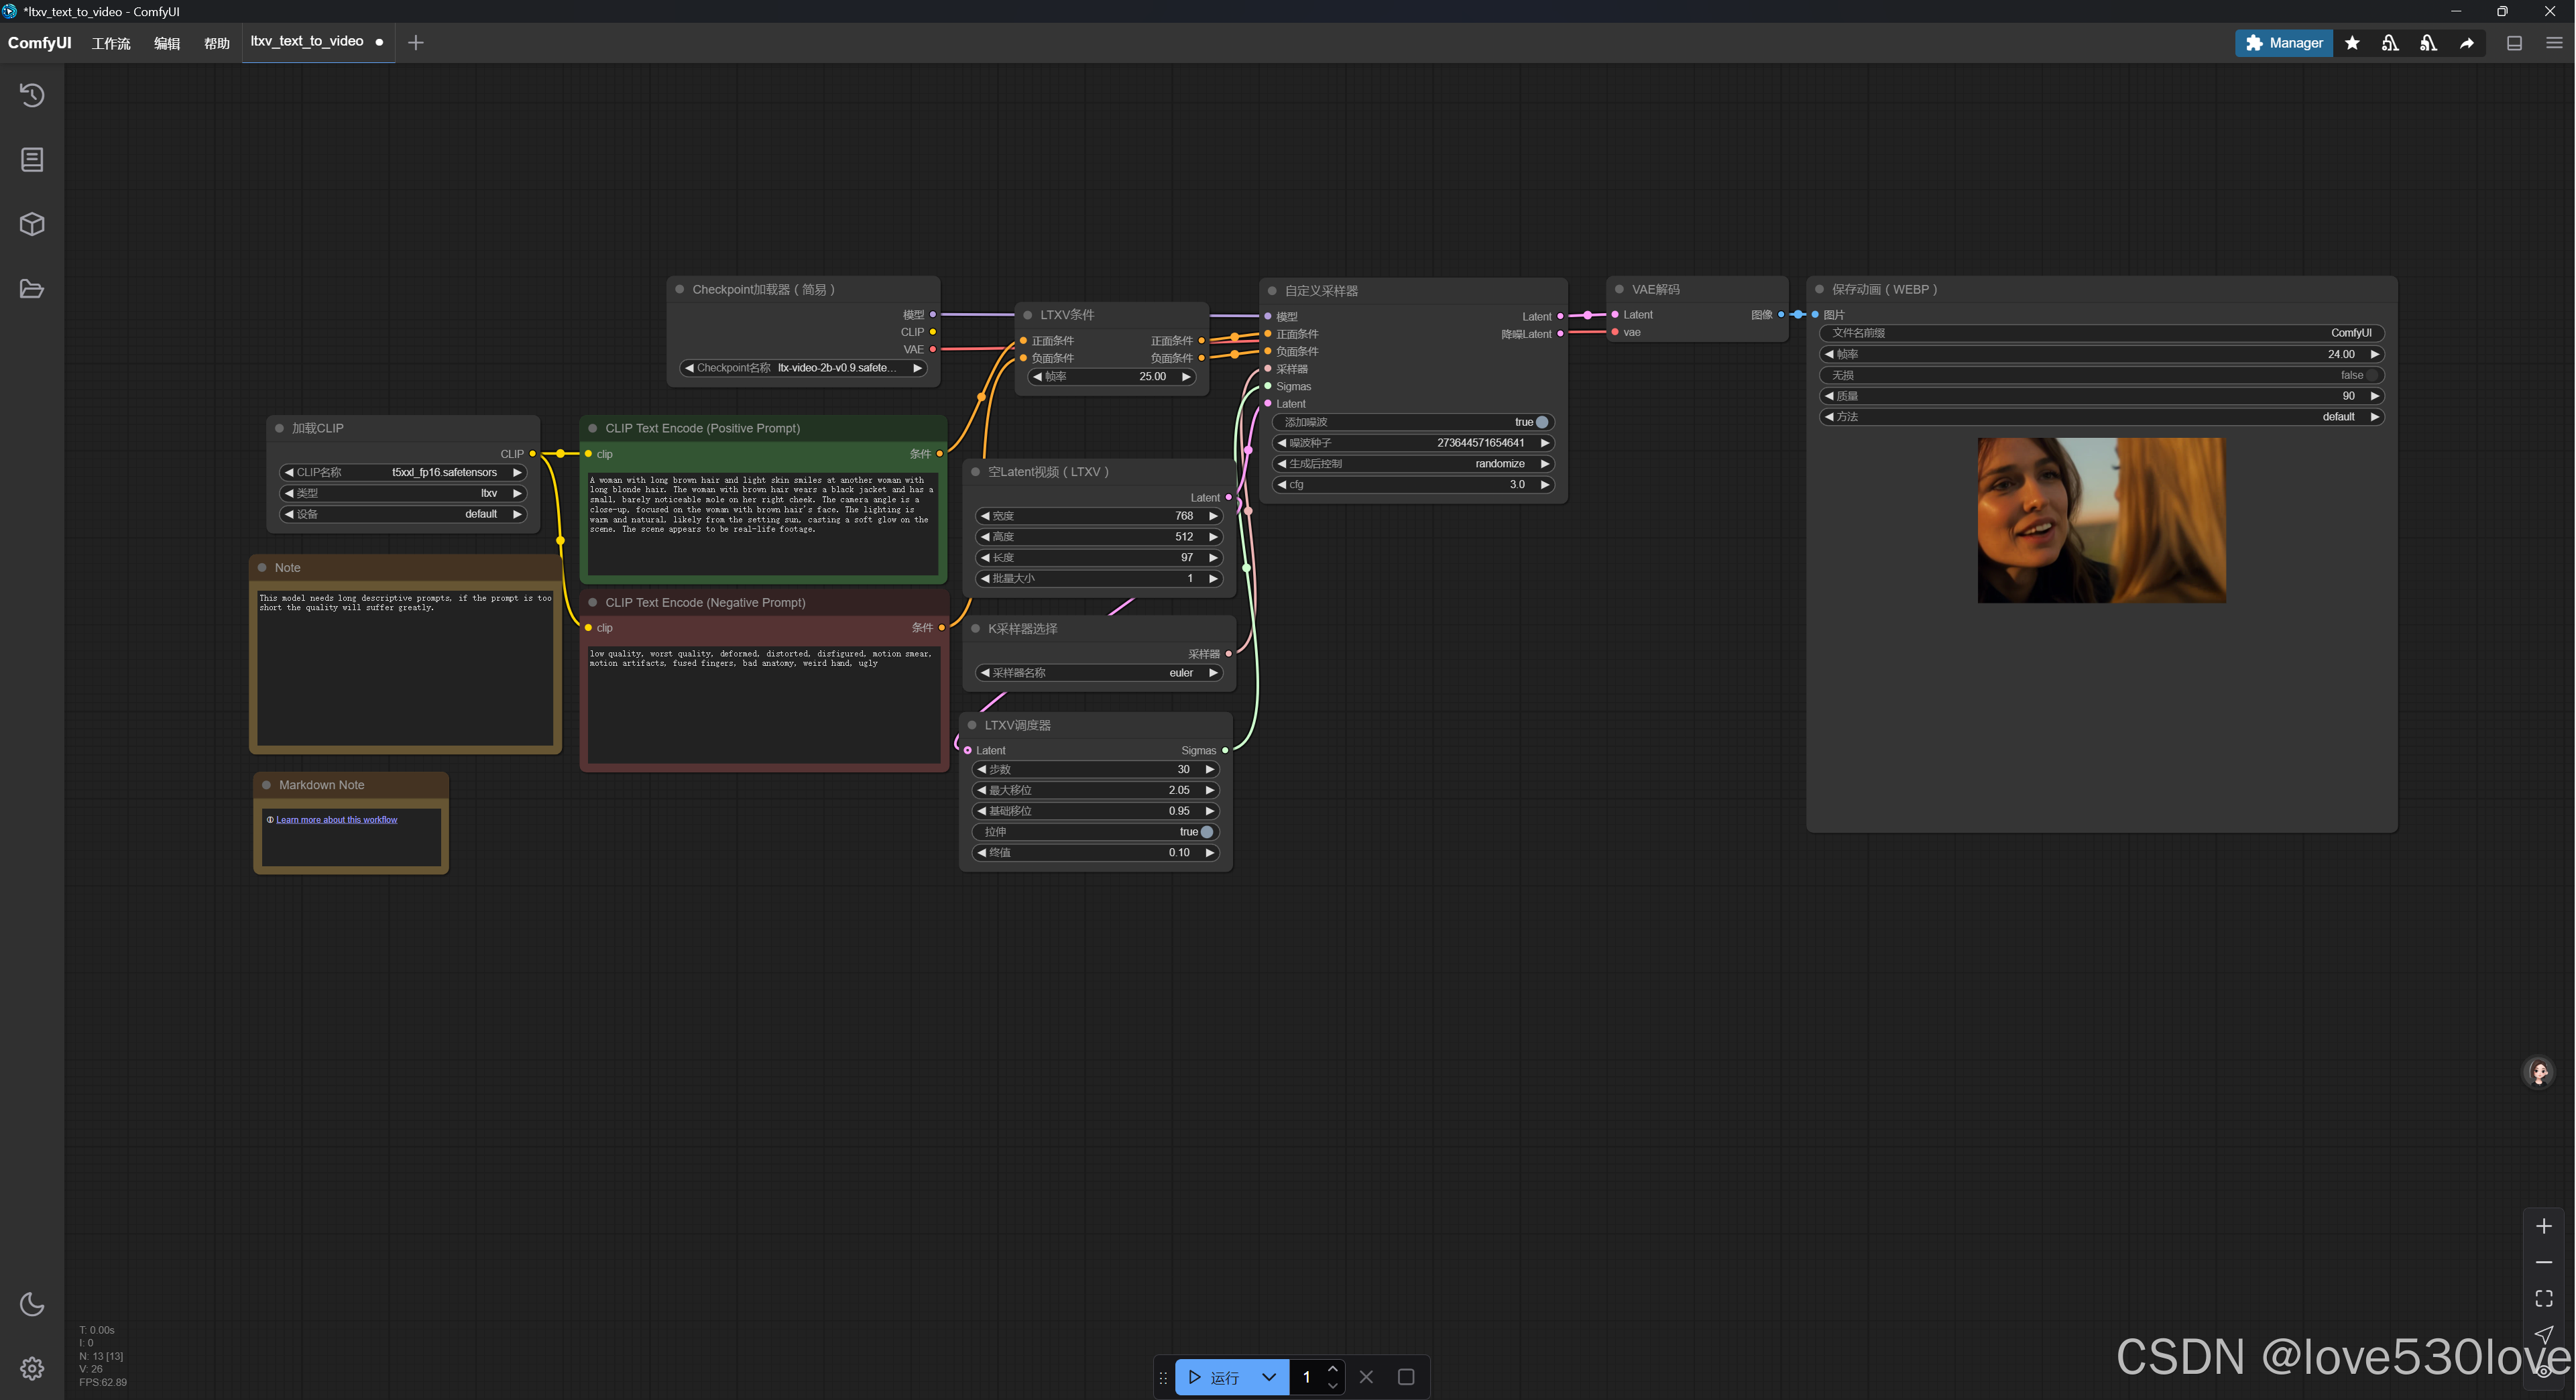Open the node library sidebar icon
The height and width of the screenshot is (1400, 2576).
point(32,160)
